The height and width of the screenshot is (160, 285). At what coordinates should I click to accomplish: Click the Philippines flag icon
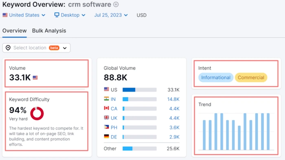coord(106,127)
